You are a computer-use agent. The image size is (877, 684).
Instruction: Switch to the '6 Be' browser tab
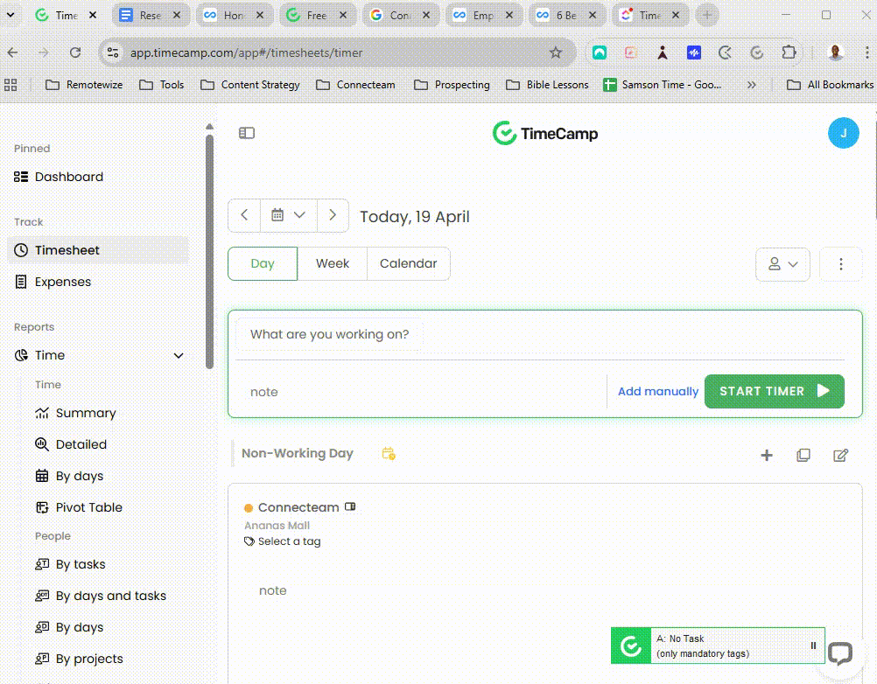pos(567,15)
